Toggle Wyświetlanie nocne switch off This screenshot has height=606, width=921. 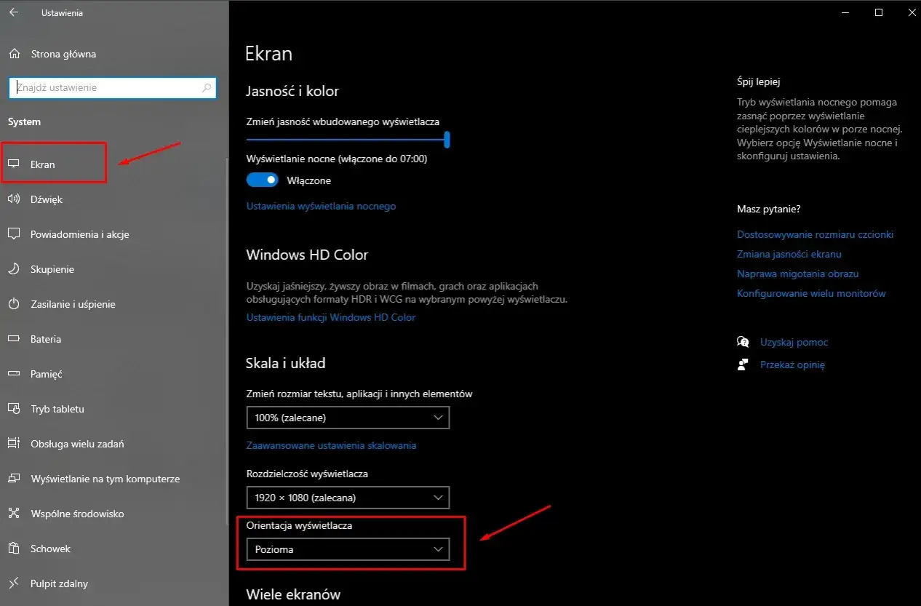[262, 180]
